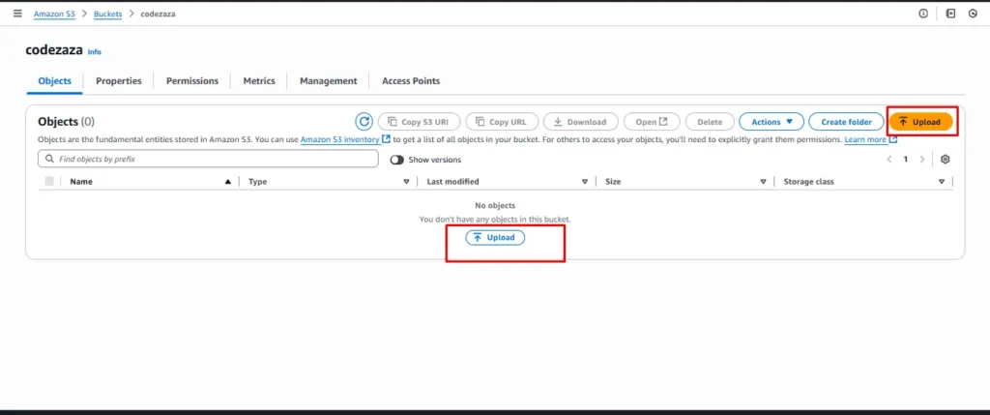The image size is (990, 415).
Task: Click the Name column header
Action: coord(81,181)
